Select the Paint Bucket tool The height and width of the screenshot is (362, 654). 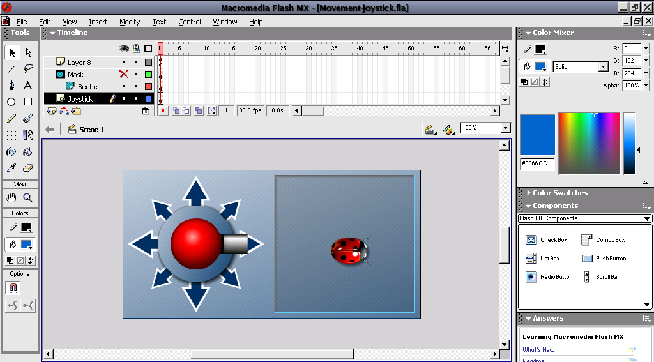[28, 152]
